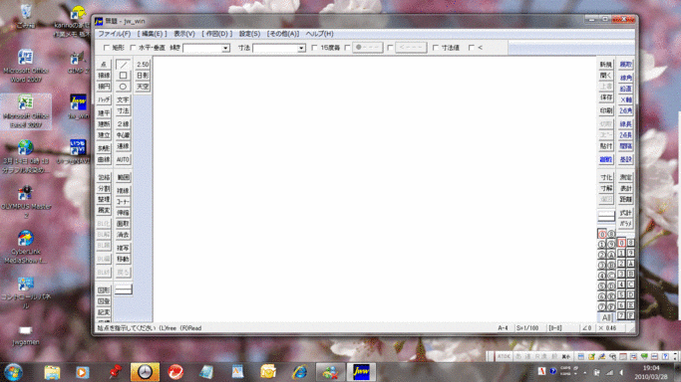Screen dimensions: 681x382
Task: Enable the 矩形 rectangle checkbox
Action: coord(107,48)
